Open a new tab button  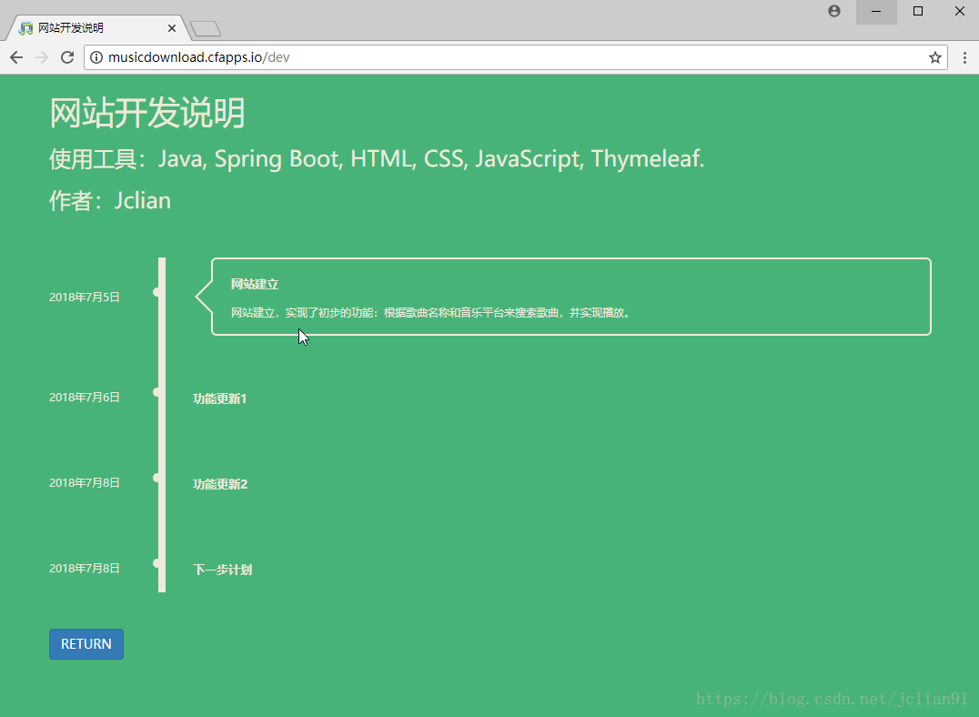coord(206,29)
